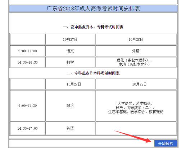Select the title 广东省2018年成人高考考试时间安排表

[x=93, y=9]
